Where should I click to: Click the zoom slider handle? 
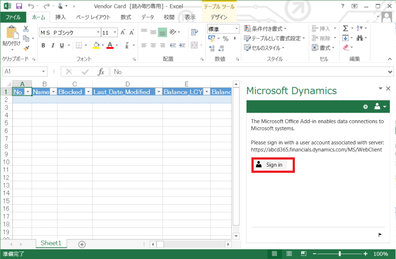coord(340,254)
